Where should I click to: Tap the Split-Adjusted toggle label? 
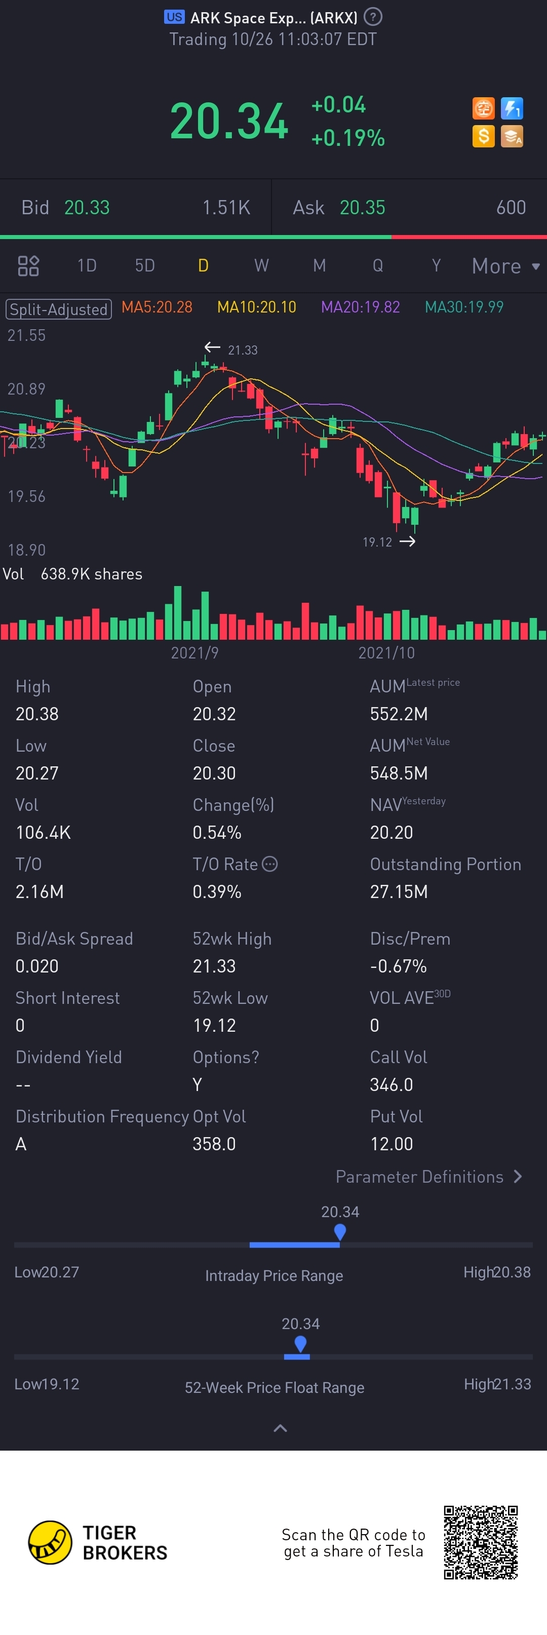(58, 309)
